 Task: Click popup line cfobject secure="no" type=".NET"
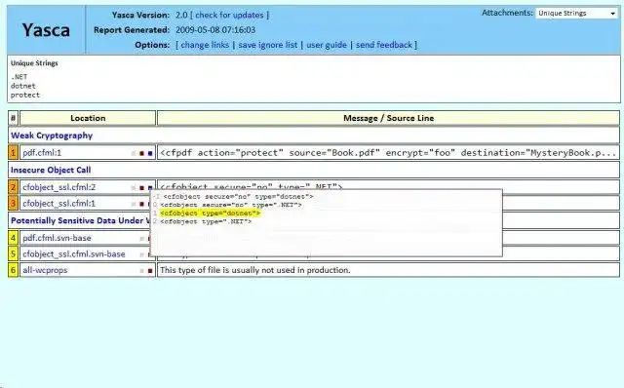231,205
